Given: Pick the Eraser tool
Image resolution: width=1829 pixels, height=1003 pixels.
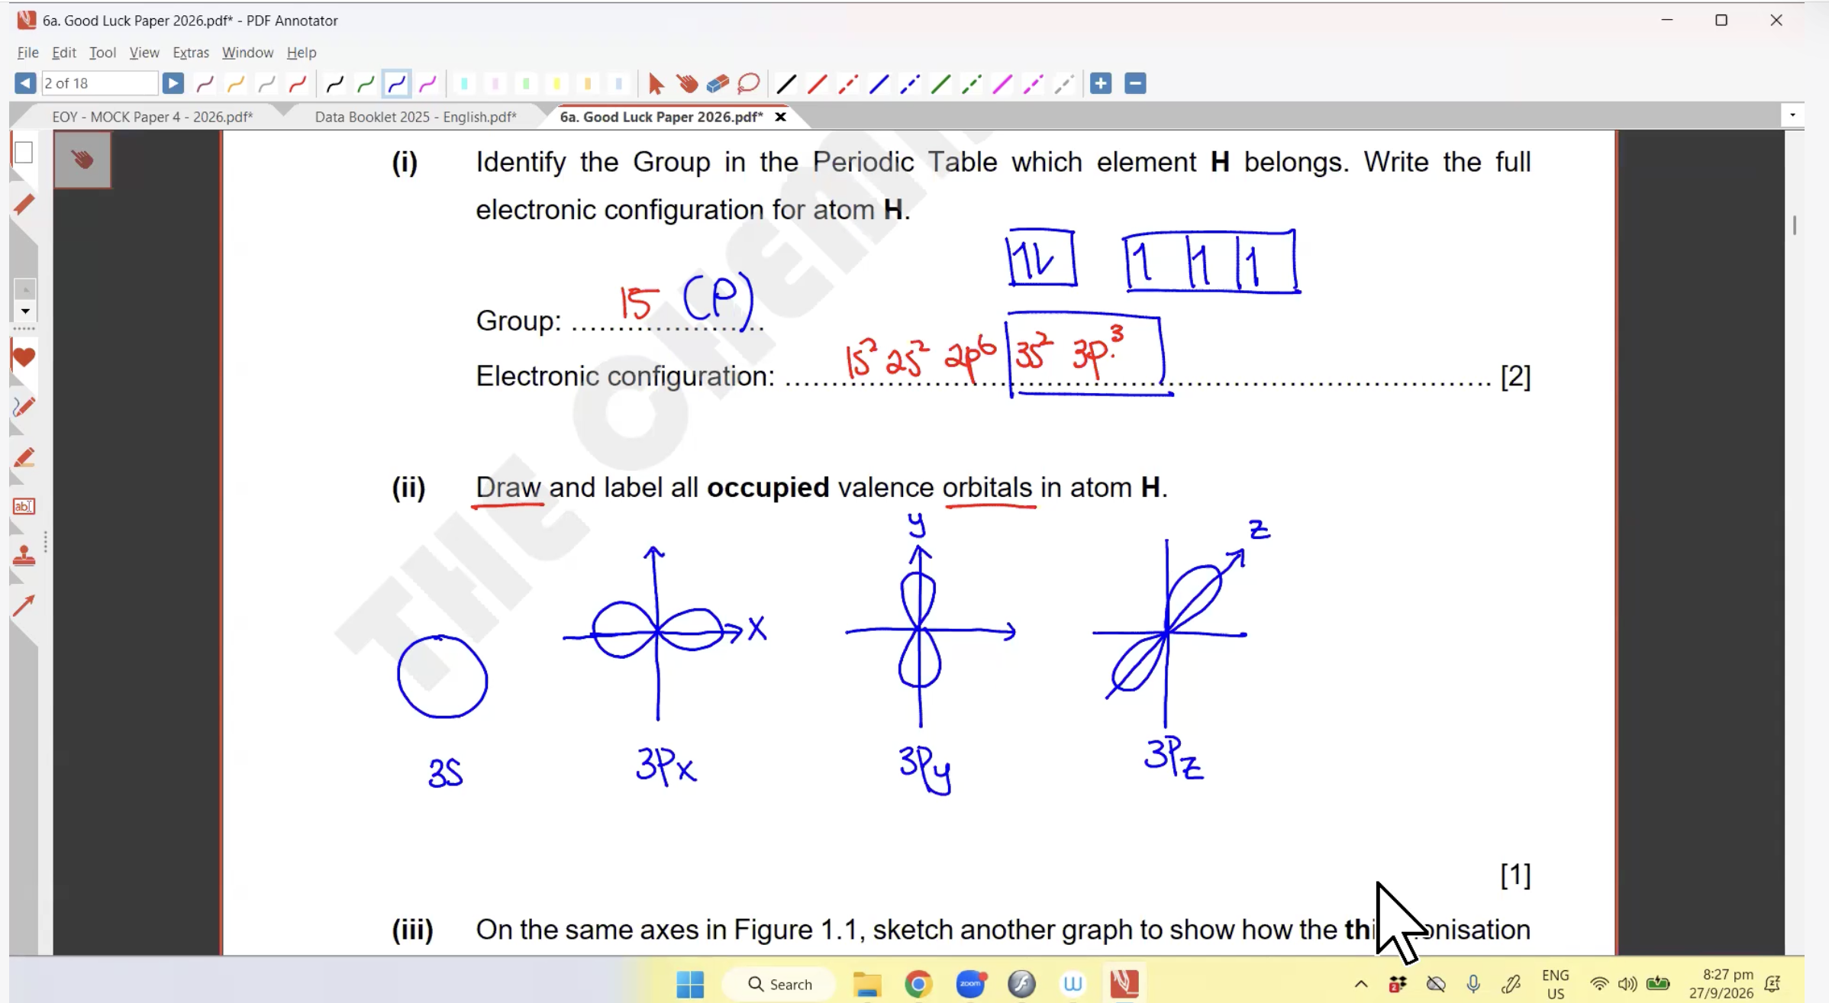Looking at the screenshot, I should point(718,83).
